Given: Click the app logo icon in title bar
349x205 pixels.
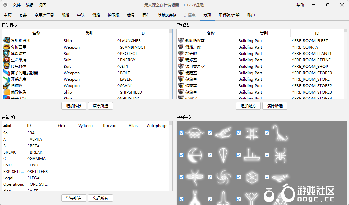Looking at the screenshot, I should click(5, 5).
